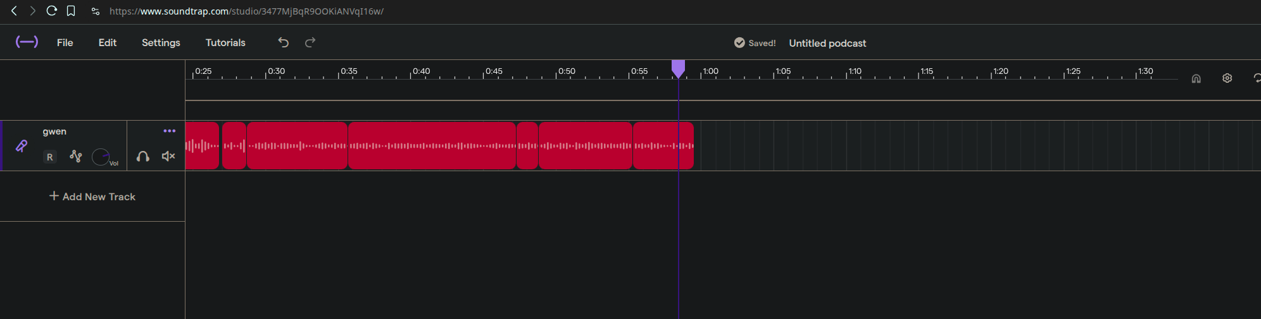1261x319 pixels.
Task: Arm recording with the R button
Action: click(x=50, y=157)
